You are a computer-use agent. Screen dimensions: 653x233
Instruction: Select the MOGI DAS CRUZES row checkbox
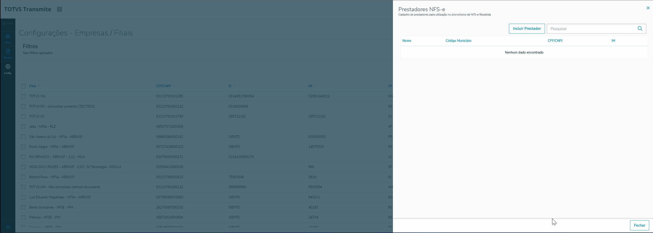(x=23, y=167)
